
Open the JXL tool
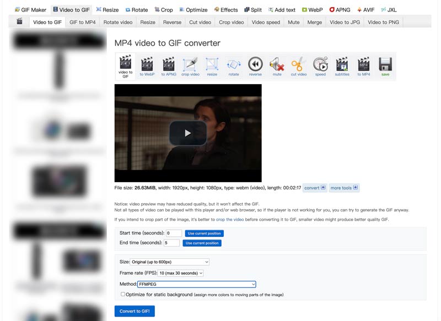(389, 10)
